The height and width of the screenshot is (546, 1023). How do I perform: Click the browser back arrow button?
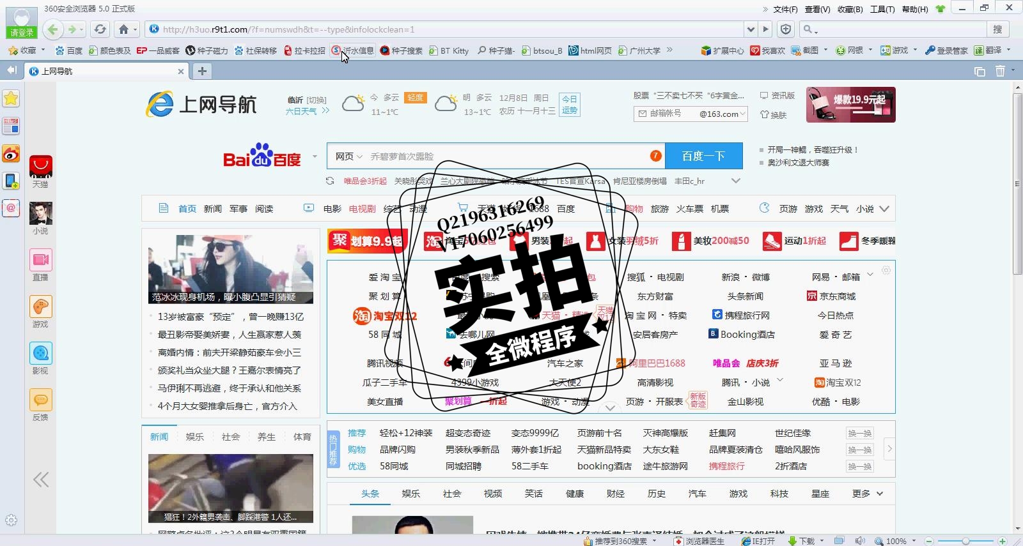(53, 29)
